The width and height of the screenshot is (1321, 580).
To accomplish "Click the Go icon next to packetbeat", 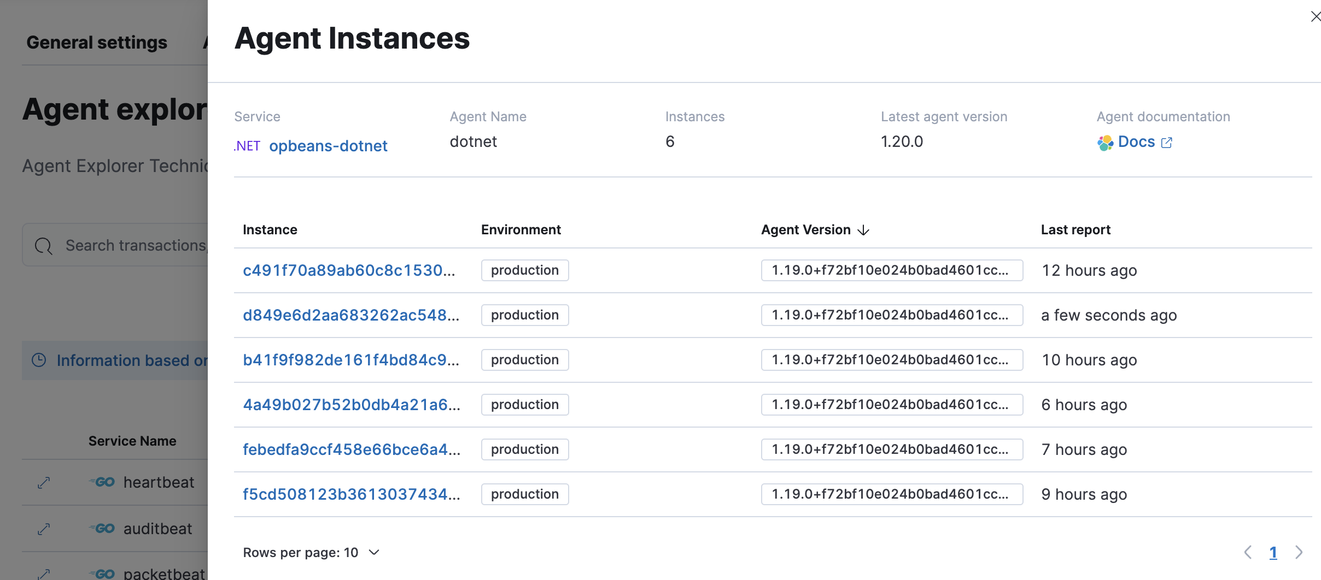I will coord(102,573).
